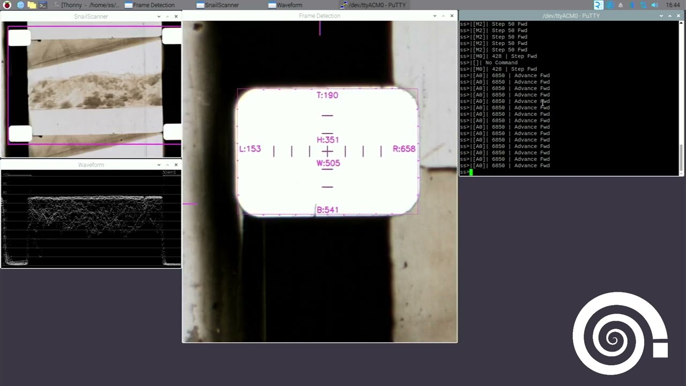686x386 pixels.
Task: Click the Frame Detection window title text
Action: point(319,16)
